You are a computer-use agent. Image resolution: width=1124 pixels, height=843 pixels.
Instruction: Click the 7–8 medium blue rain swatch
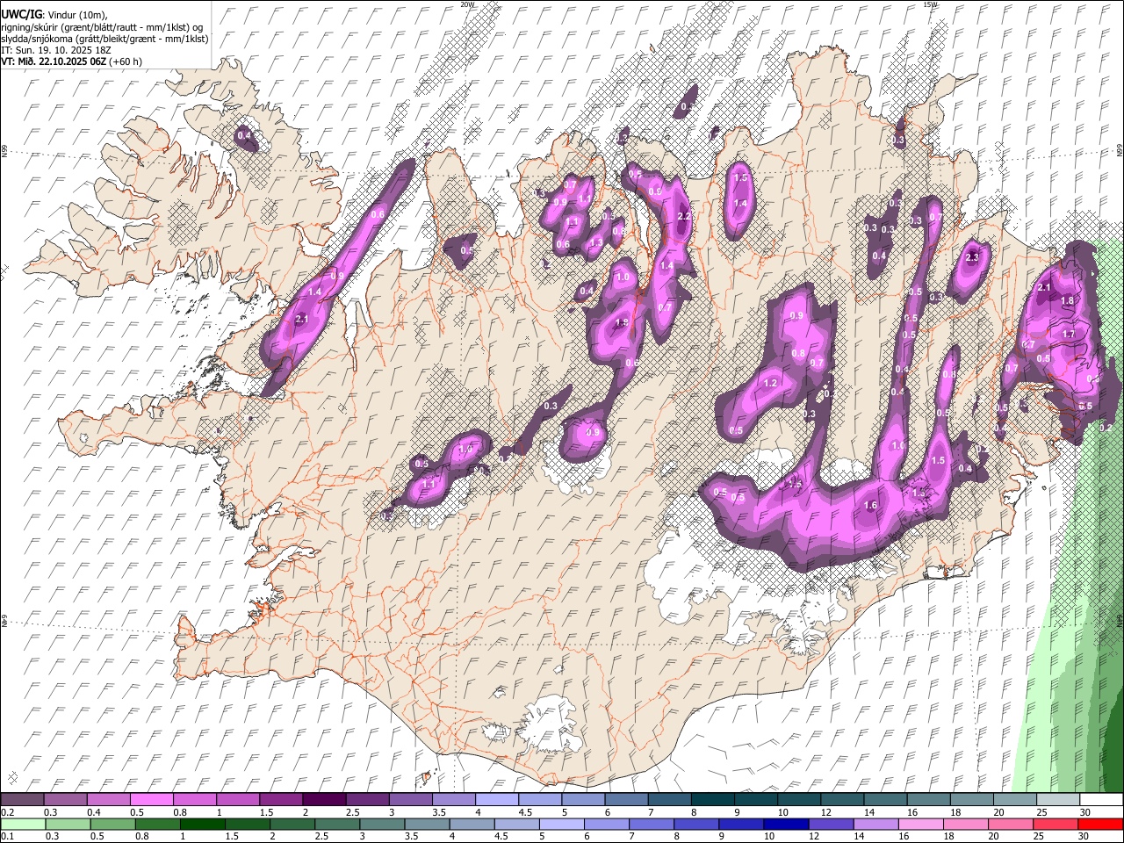[x=652, y=824]
